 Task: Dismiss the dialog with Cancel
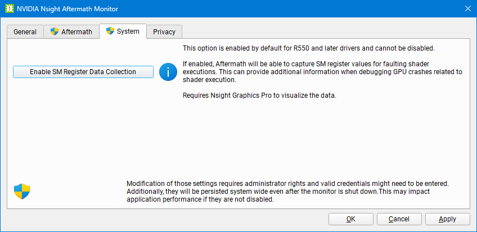pos(399,219)
